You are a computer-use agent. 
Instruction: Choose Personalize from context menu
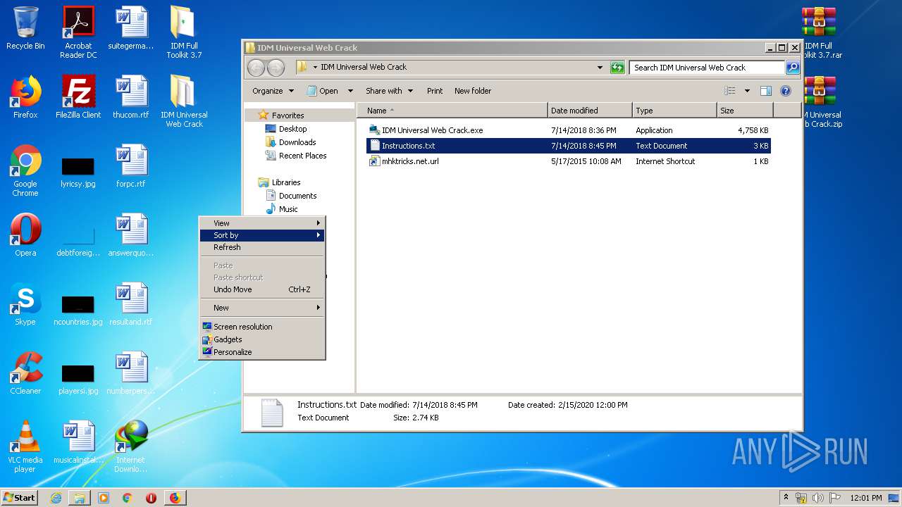262,352
